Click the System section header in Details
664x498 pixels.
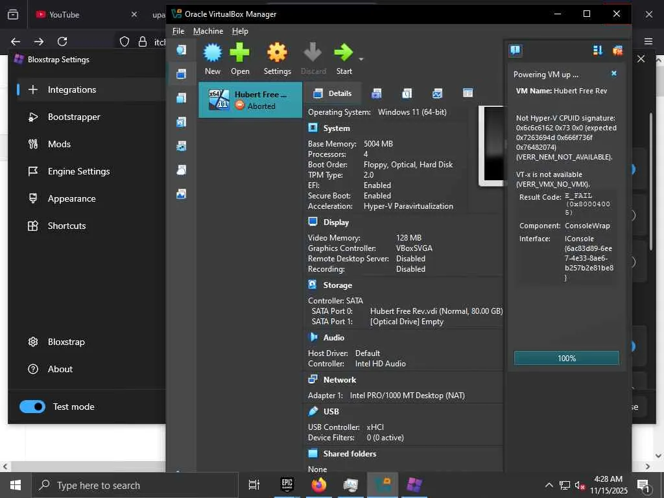[337, 128]
